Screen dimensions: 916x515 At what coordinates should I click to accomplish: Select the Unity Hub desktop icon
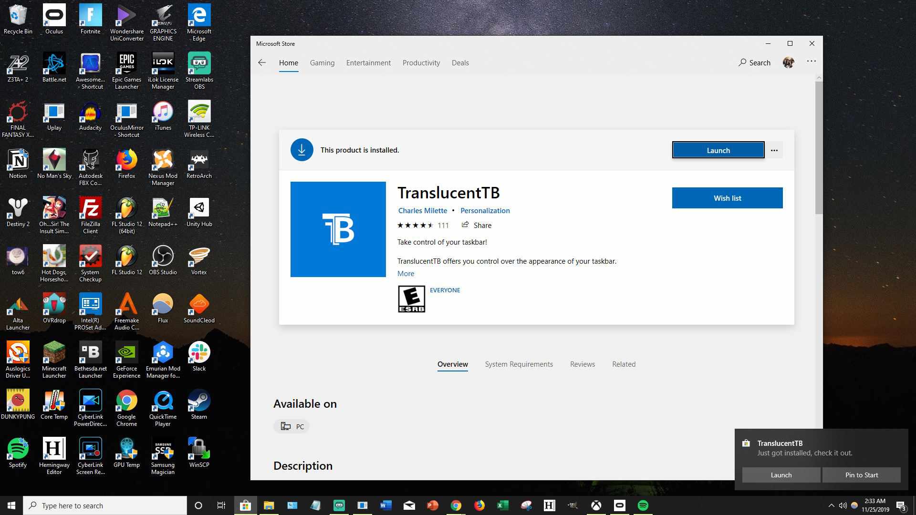(199, 212)
